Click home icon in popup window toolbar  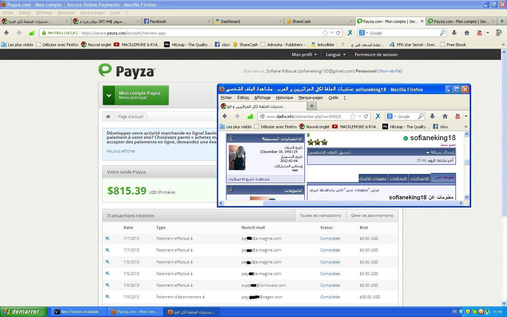[x=445, y=116]
